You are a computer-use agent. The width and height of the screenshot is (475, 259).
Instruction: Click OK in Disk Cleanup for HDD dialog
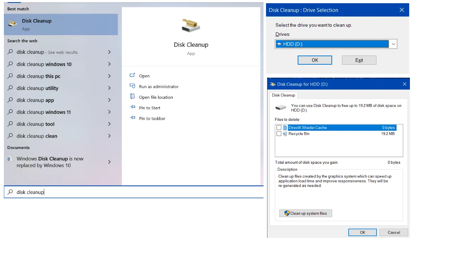click(x=363, y=232)
